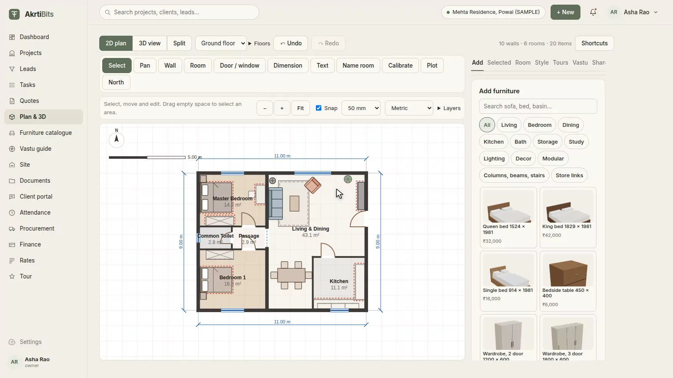Viewport: 673px width, 378px height.
Task: Filter furniture by Bedroom
Action: 539,125
